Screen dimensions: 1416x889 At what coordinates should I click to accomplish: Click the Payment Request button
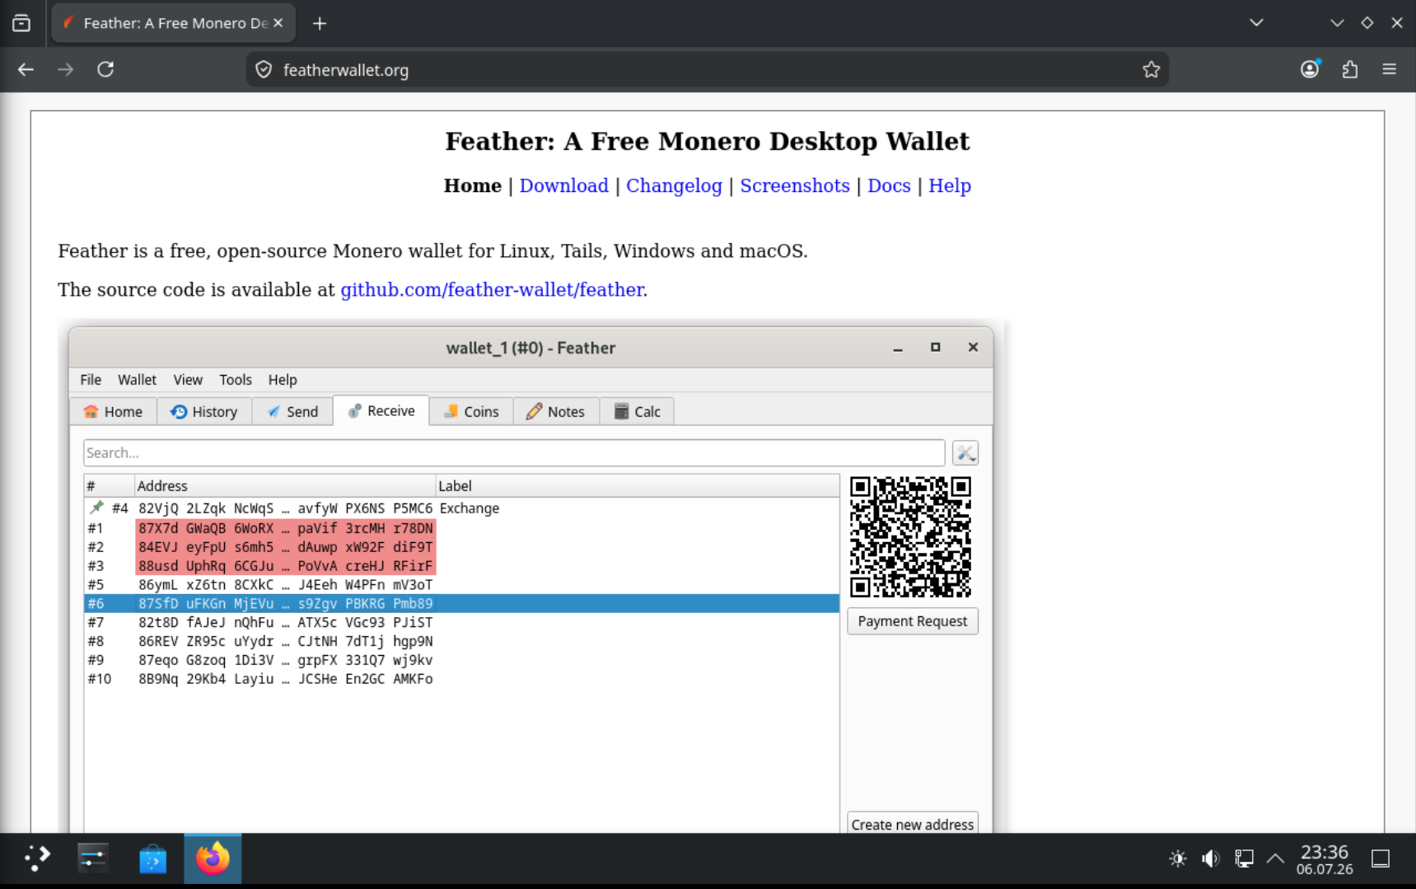click(x=913, y=621)
